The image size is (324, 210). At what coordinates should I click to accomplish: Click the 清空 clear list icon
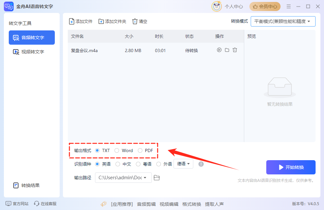tap(135, 21)
